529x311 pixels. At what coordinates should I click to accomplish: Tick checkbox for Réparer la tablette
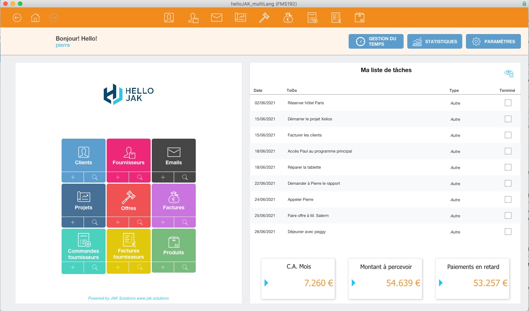click(x=508, y=167)
